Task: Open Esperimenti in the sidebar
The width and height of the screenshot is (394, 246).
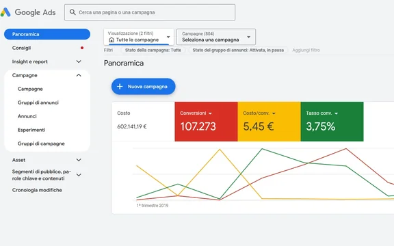Action: tap(31, 130)
